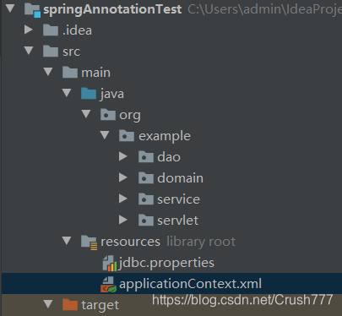Collapse the java source folder arrow

coord(67,93)
